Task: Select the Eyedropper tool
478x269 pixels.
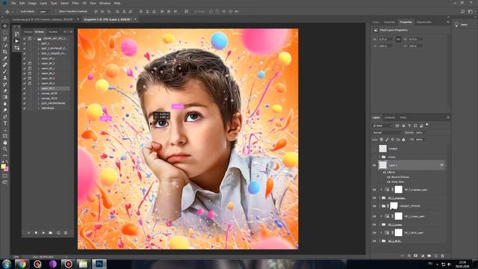Action: coord(5,58)
